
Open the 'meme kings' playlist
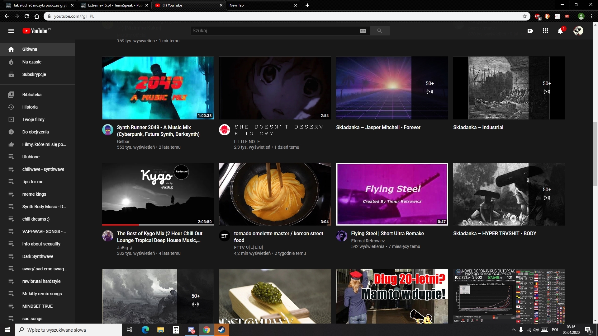(x=37, y=194)
